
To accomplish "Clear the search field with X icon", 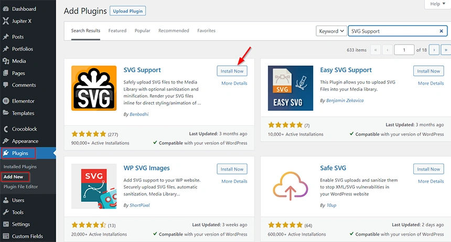I will coord(441,31).
